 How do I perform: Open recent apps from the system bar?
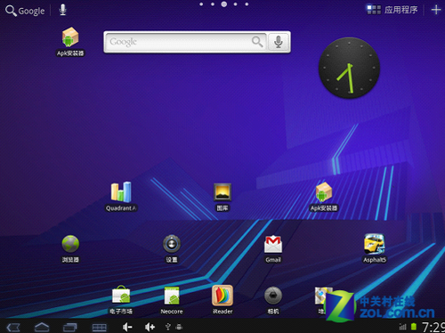[70, 327]
